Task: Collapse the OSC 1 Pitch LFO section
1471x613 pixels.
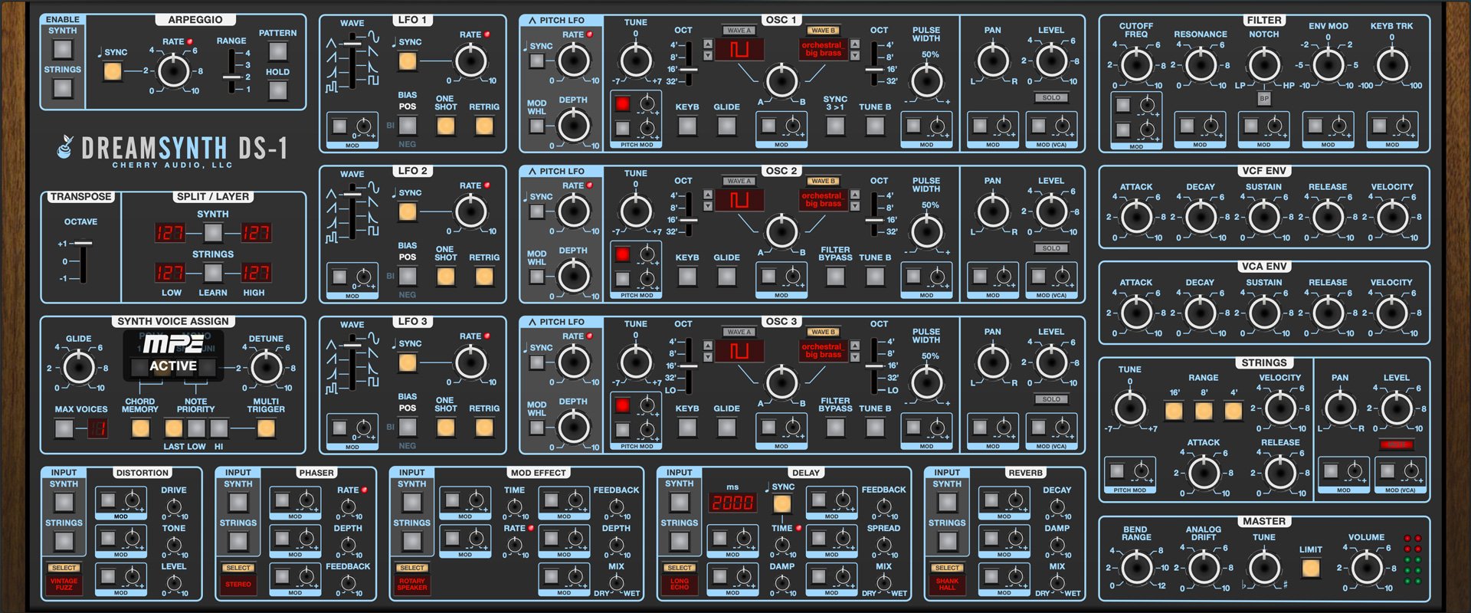Action: coord(532,21)
